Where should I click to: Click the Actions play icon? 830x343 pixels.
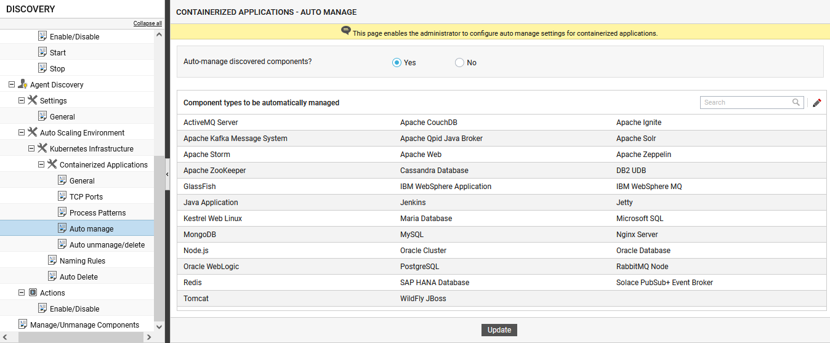[33, 293]
